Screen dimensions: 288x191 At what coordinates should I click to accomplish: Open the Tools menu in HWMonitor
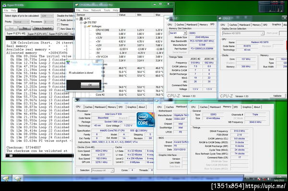click(107, 10)
